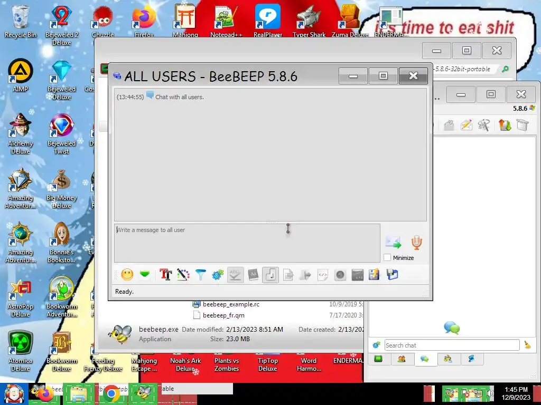Select the Plants vs Zombies desktop shortcut

tap(226, 364)
